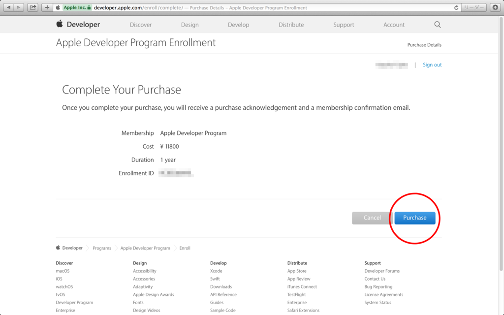Open the Develop nav menu
Viewport: 504px width, 315px height.
tap(239, 25)
